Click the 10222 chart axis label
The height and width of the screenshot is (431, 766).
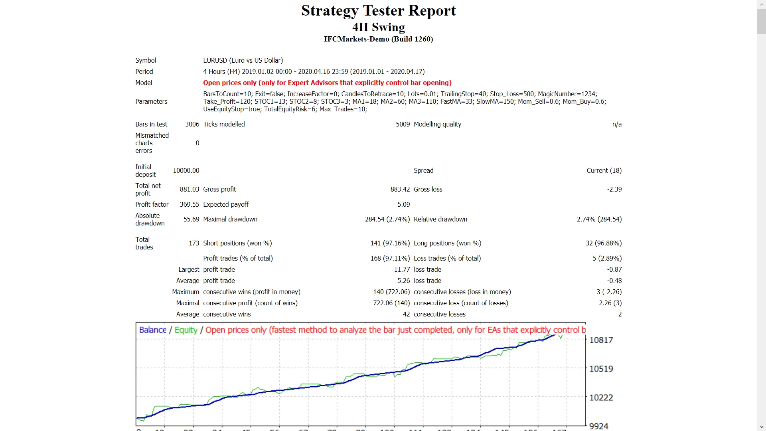pyautogui.click(x=601, y=397)
